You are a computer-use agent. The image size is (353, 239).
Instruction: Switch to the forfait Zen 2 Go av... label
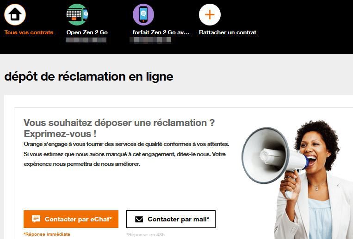coord(161,32)
